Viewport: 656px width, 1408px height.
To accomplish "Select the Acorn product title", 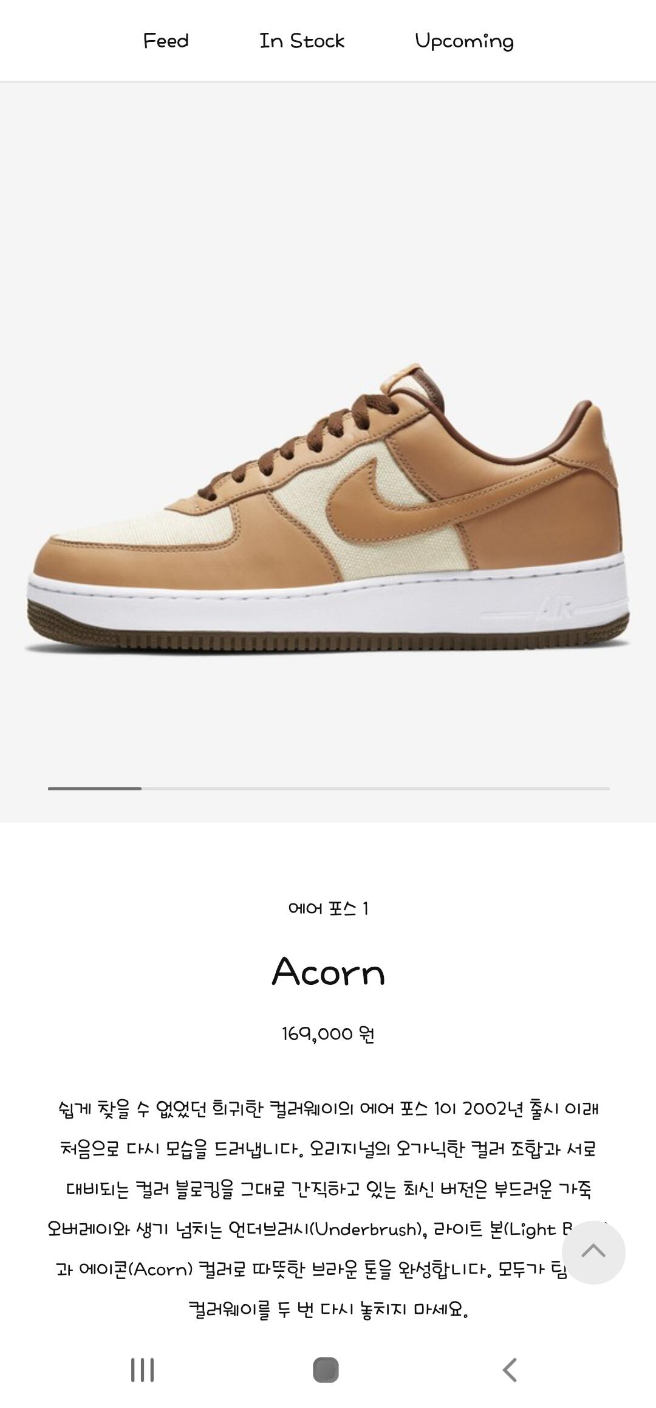I will [328, 971].
